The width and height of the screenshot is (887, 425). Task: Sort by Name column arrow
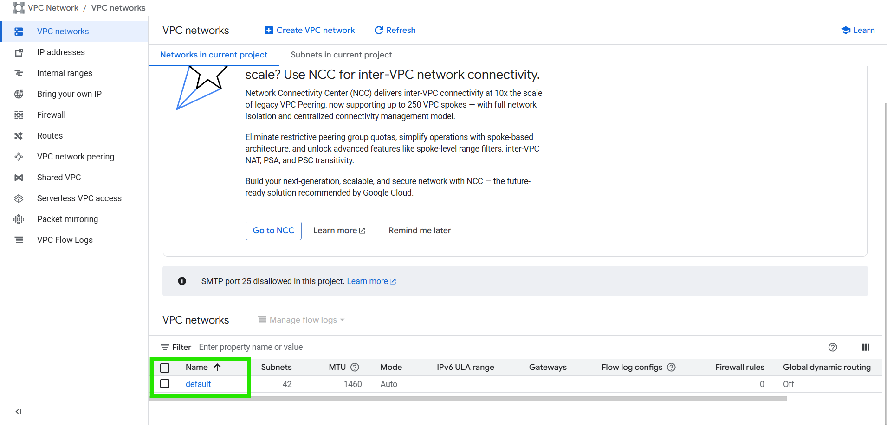217,367
